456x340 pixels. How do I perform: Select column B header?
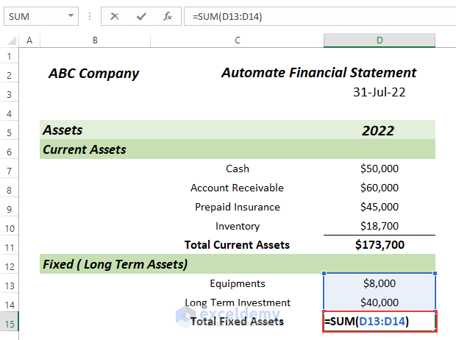point(96,40)
